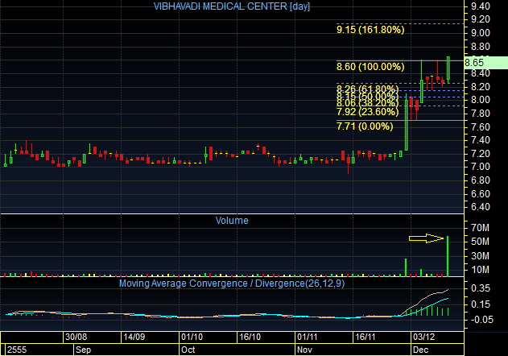508x356 pixels.
Task: Click the 7.60 price axis value
Action: [481, 126]
